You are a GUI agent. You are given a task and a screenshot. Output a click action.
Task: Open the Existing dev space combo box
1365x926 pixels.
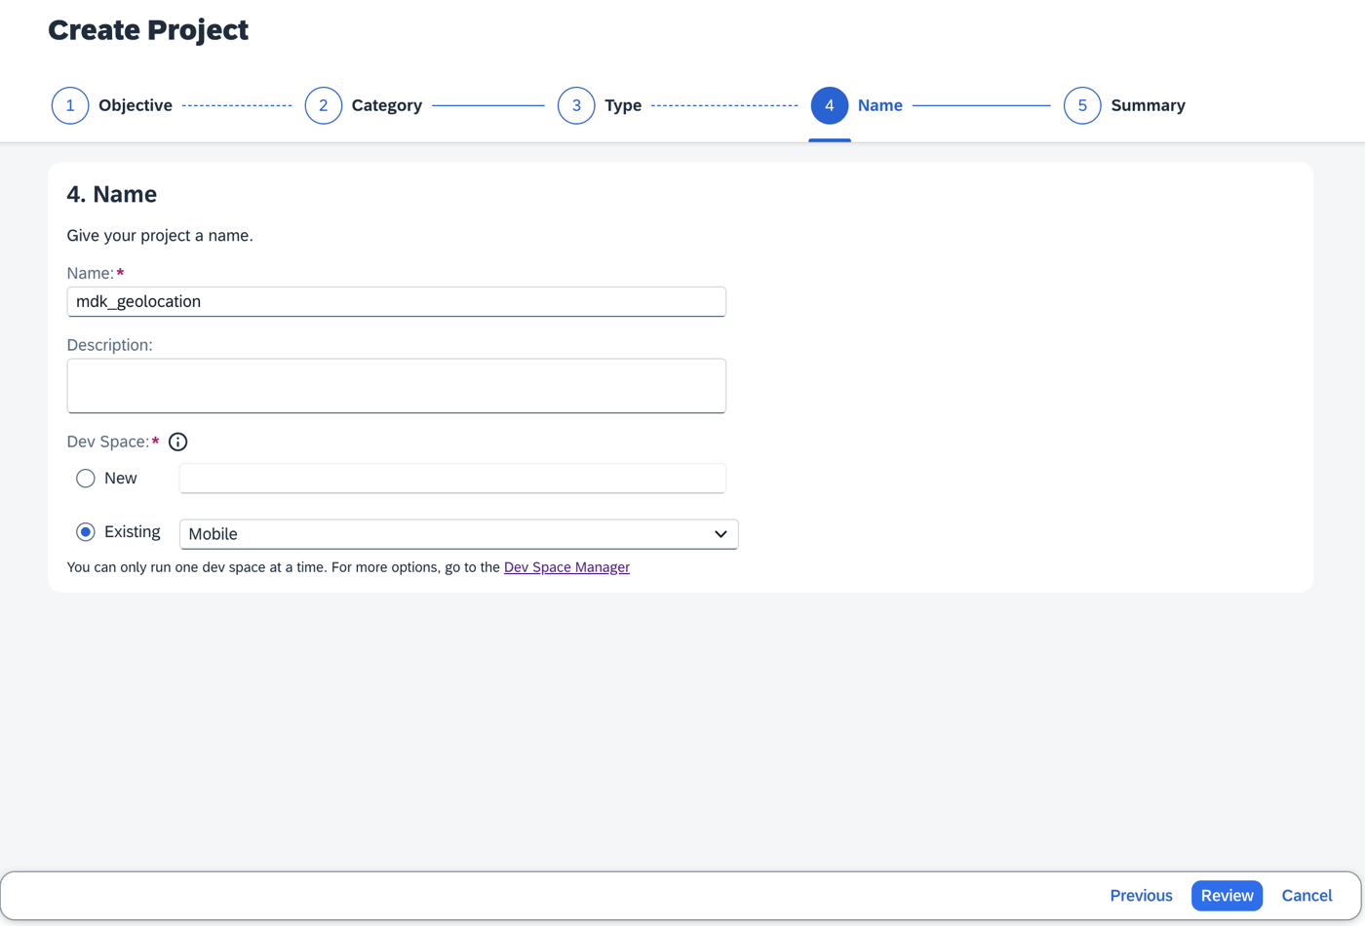pyautogui.click(x=458, y=534)
